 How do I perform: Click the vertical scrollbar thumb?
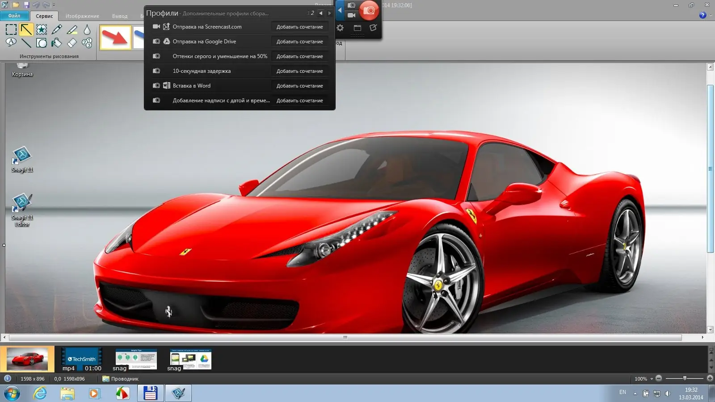(710, 168)
